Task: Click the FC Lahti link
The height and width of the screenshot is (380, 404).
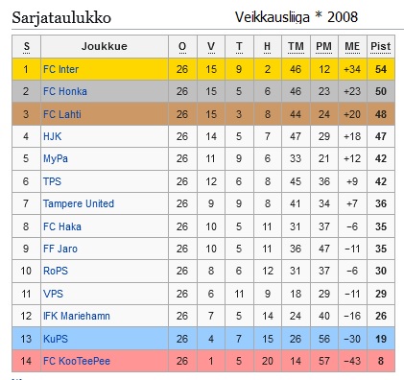Action: coord(62,114)
